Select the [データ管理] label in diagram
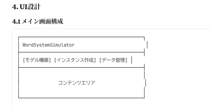211x106 pixels. click(113, 60)
